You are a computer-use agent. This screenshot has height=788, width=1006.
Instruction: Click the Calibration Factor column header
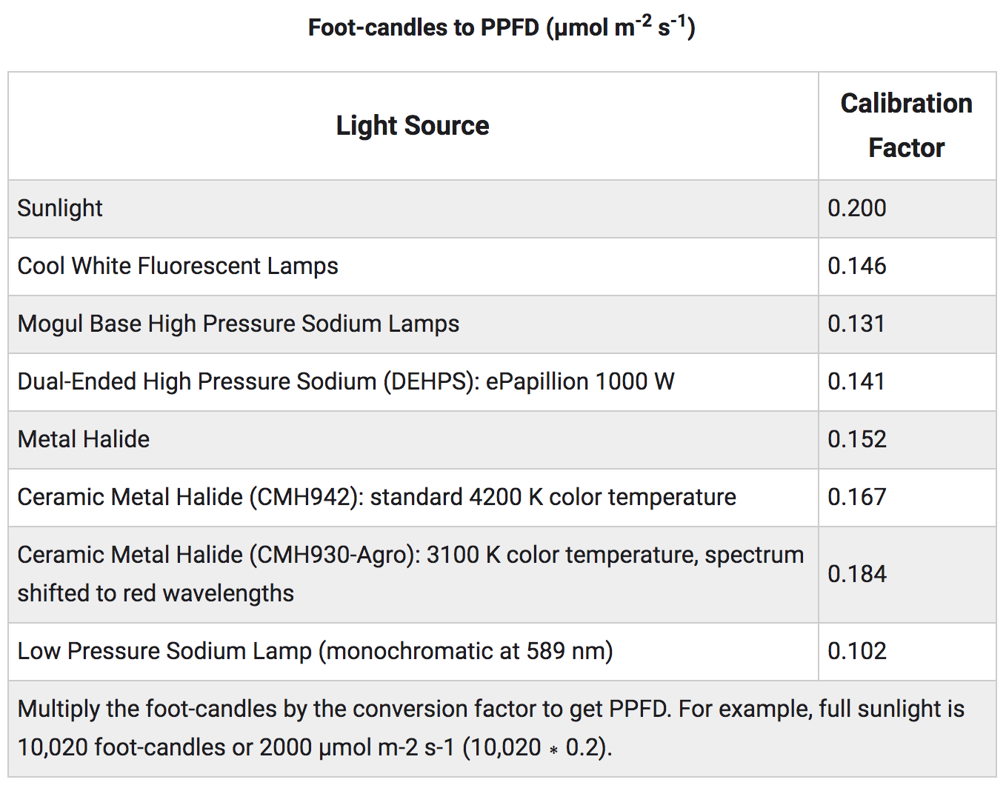coord(906,126)
